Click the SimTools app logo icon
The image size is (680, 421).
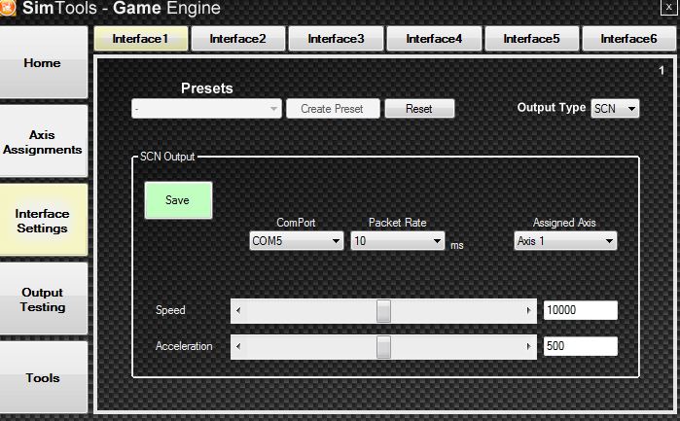click(6, 8)
